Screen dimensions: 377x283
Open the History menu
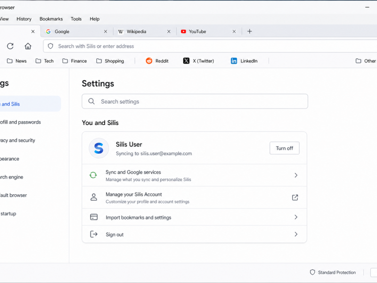tap(24, 19)
